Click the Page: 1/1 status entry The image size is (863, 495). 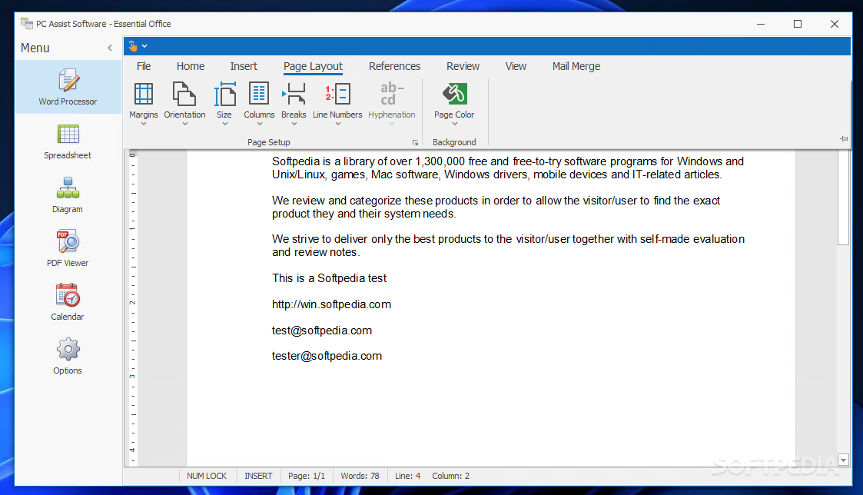tap(307, 476)
